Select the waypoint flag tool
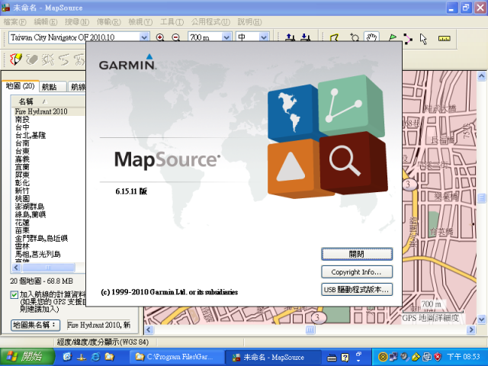488x366 pixels. coord(393,38)
